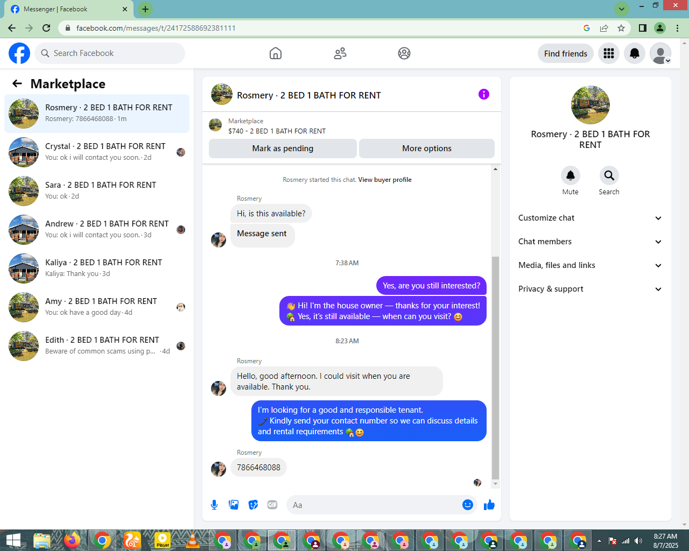Open Edith conversation in the chat list
Image resolution: width=689 pixels, height=551 pixels.
[97, 345]
